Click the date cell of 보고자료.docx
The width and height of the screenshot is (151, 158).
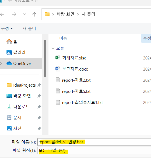[147, 69]
